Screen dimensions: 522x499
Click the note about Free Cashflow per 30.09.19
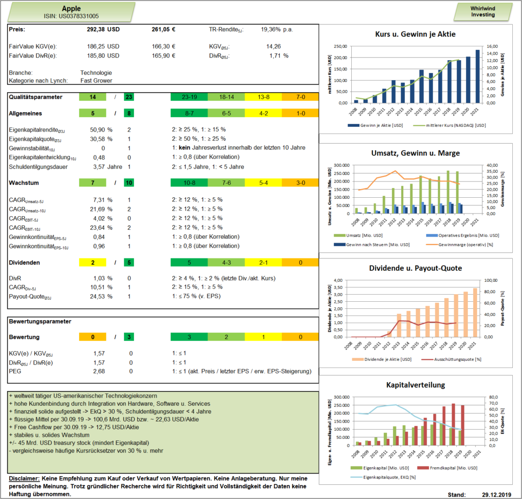tap(74, 428)
